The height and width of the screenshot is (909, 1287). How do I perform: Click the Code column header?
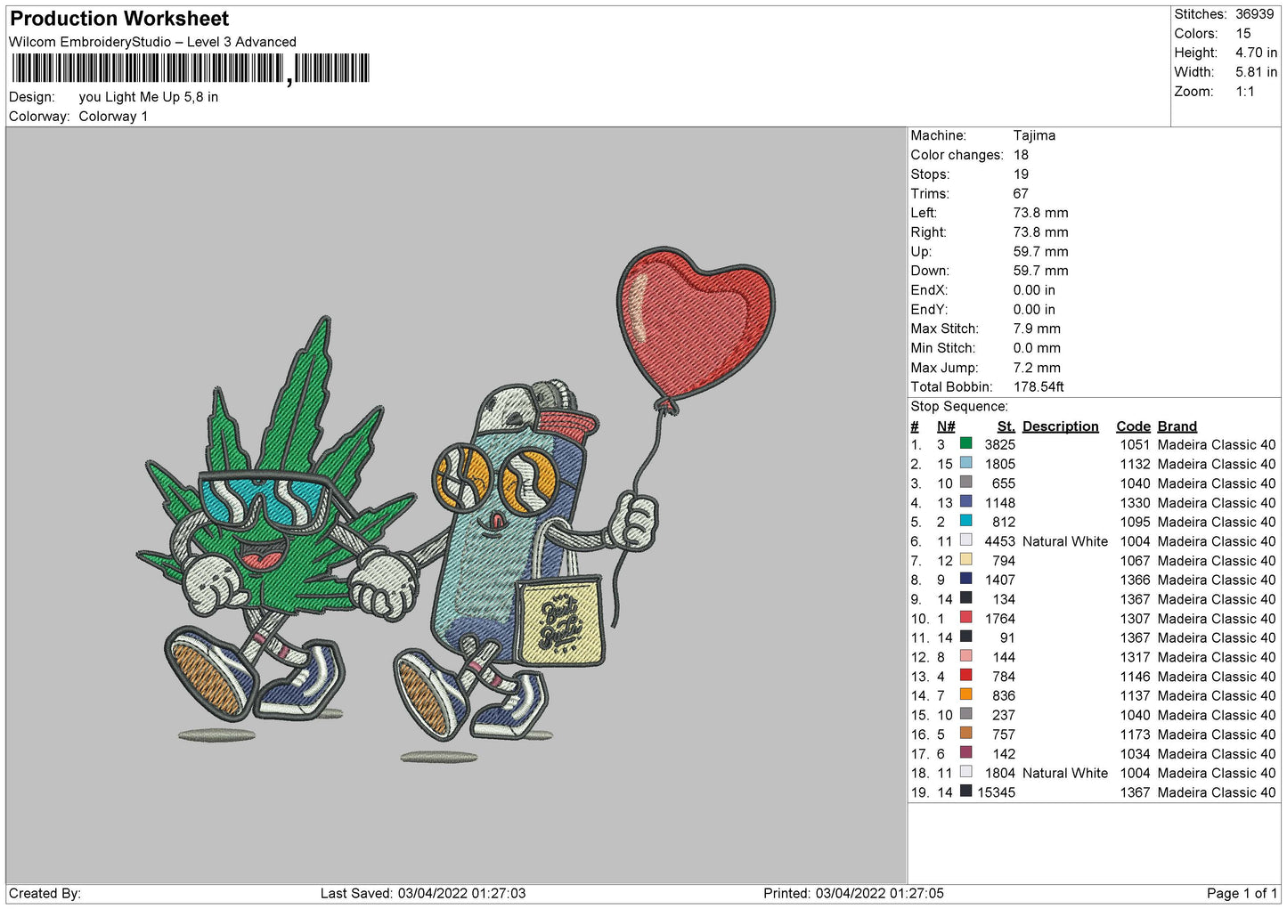pos(1133,426)
